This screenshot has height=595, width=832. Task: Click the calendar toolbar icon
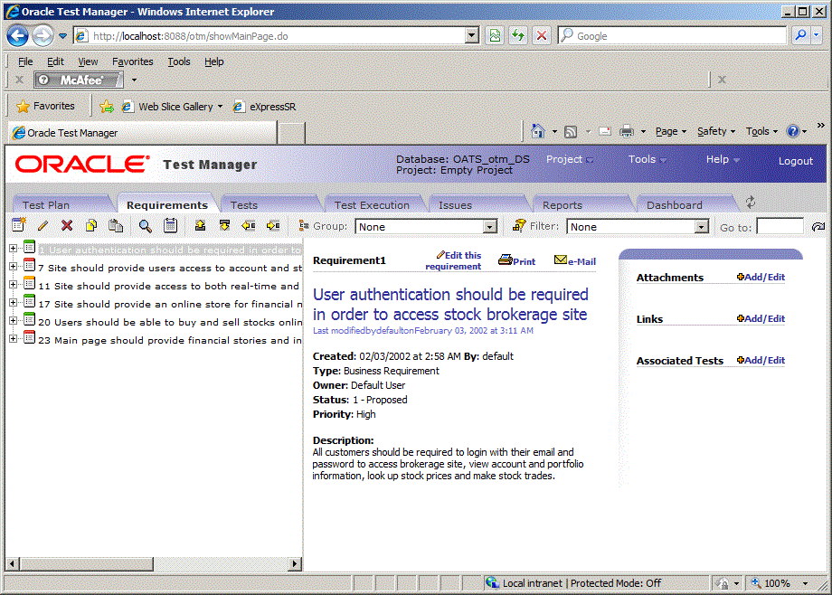coord(170,225)
